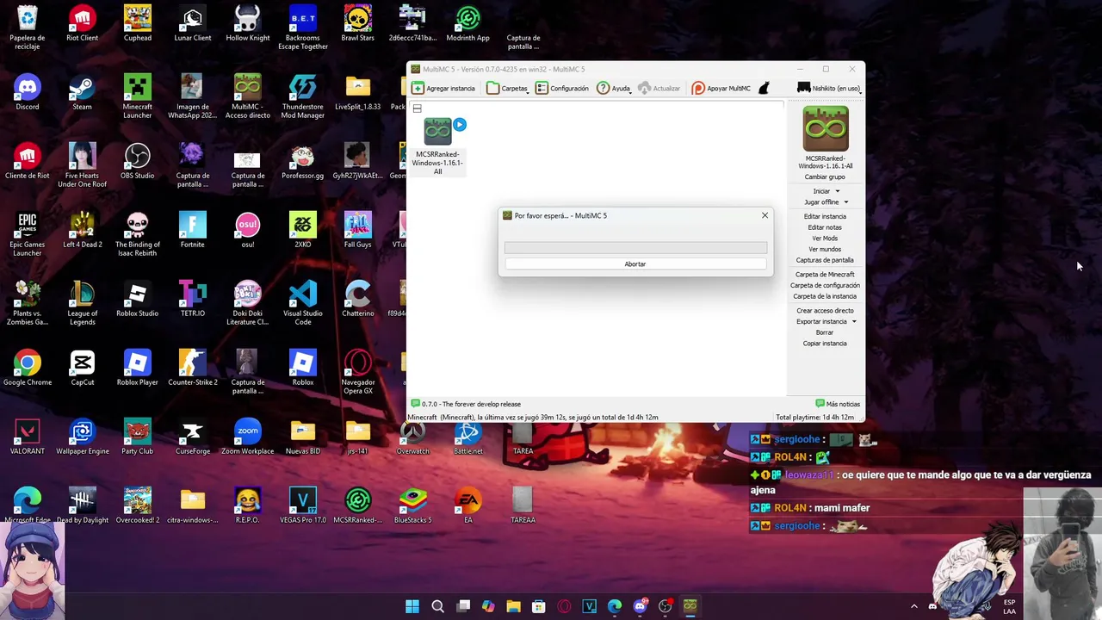Open Minecraft Launcher desktop icon
Screen dimensions: 1102x620
click(x=138, y=96)
